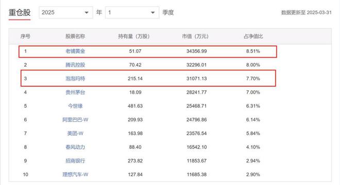340x185 pixels.
Task: Select the market value 28241.77
Action: (197, 92)
